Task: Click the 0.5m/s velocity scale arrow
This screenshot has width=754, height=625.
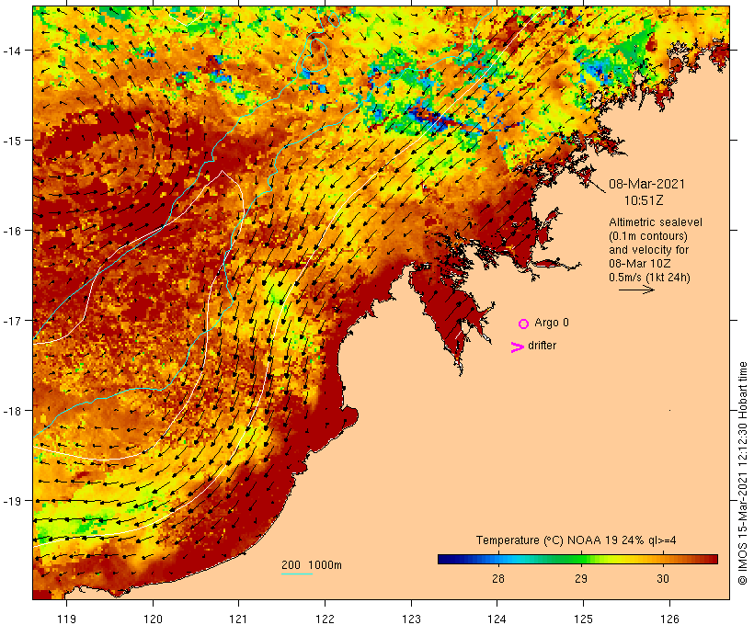Action: 636,290
